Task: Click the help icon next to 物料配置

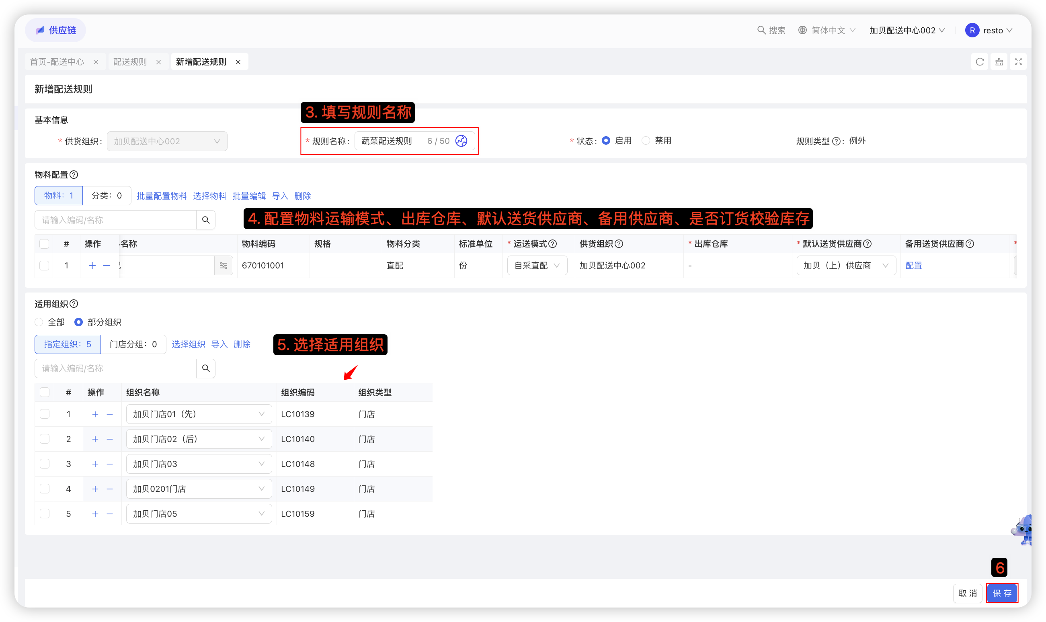Action: tap(74, 175)
